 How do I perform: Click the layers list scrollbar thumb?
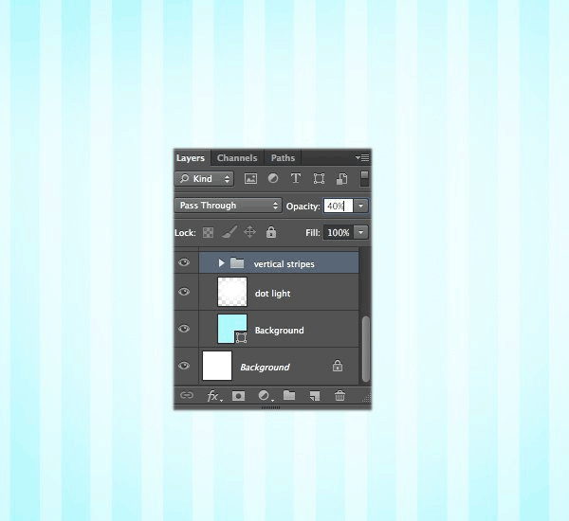coord(366,349)
